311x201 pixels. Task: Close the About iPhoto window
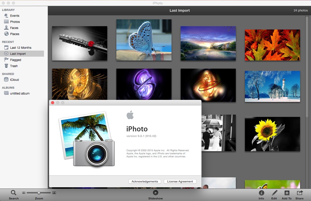pos(53,103)
